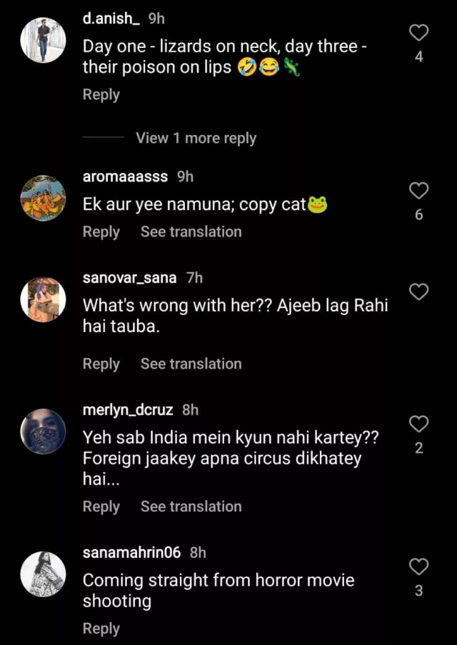Open sanamahrin06 username link
The image size is (457, 645).
[x=134, y=553]
